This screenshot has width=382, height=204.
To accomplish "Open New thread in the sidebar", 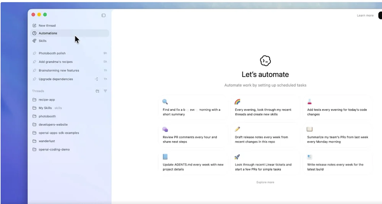I will click(70, 25).
